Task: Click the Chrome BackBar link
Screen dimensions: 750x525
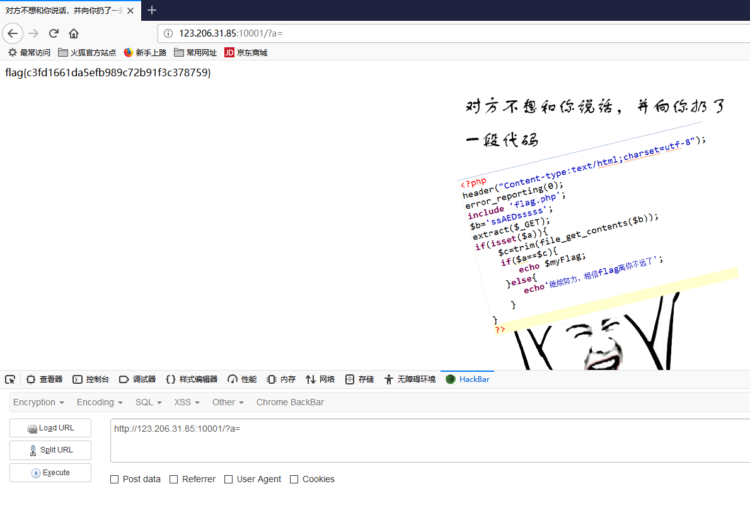Action: pos(290,402)
